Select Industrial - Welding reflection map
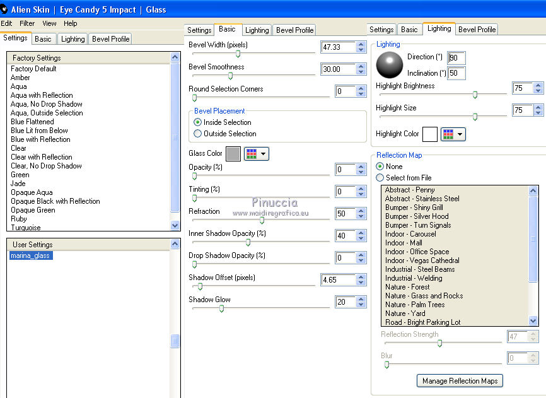Screen dimensions: 546x398 (414, 278)
